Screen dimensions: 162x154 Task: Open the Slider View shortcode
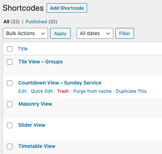(32, 125)
